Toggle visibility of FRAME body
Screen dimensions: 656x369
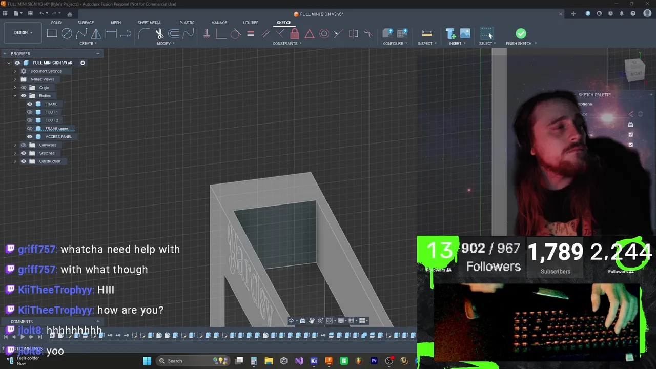30,104
